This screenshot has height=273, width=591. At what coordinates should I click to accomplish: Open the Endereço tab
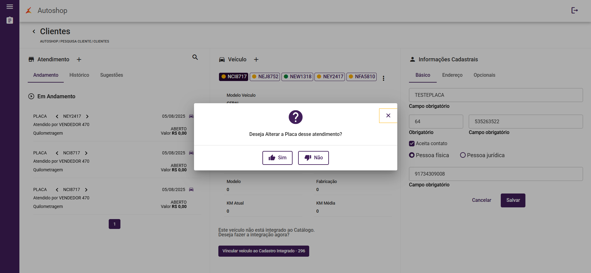(452, 75)
